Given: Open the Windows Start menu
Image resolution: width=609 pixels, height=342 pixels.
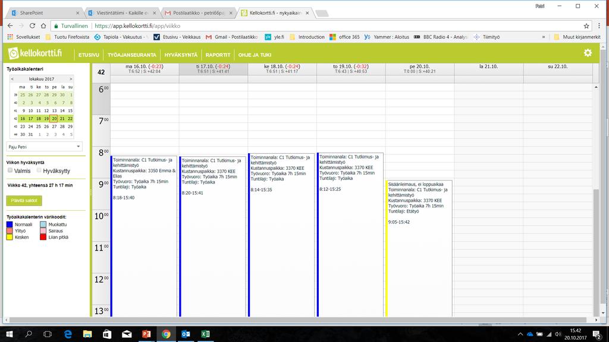Looking at the screenshot, I should coord(10,334).
